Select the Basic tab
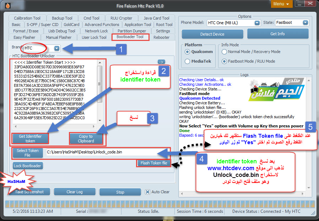 16,25
